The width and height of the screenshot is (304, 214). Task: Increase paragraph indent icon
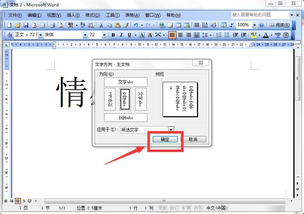pyautogui.click(x=243, y=35)
